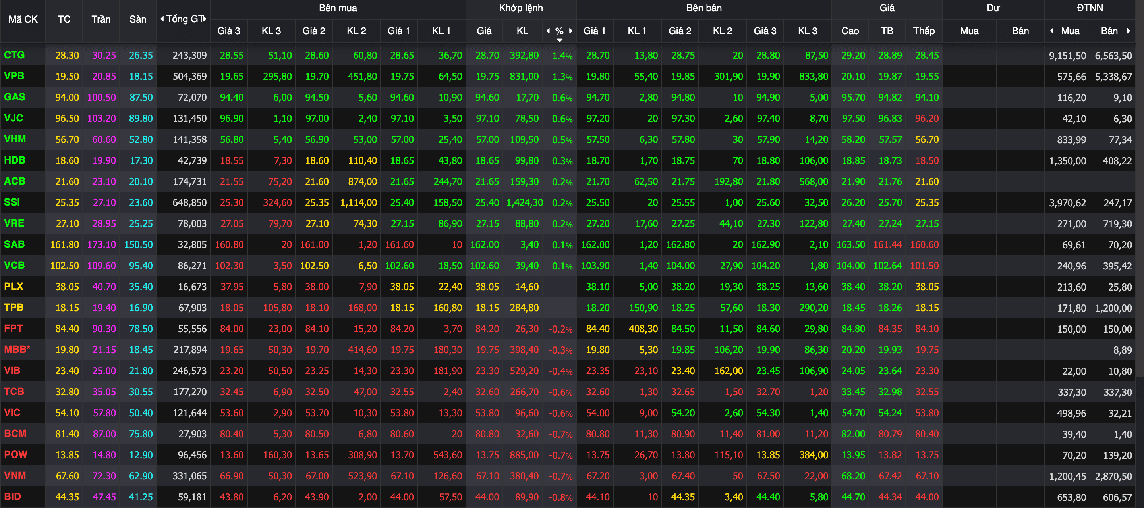The width and height of the screenshot is (1144, 508).
Task: Click the left arrow beside the % header
Action: tap(548, 31)
